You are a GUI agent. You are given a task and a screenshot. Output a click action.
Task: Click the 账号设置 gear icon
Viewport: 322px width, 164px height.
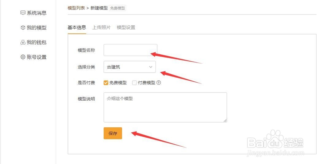click(23, 57)
